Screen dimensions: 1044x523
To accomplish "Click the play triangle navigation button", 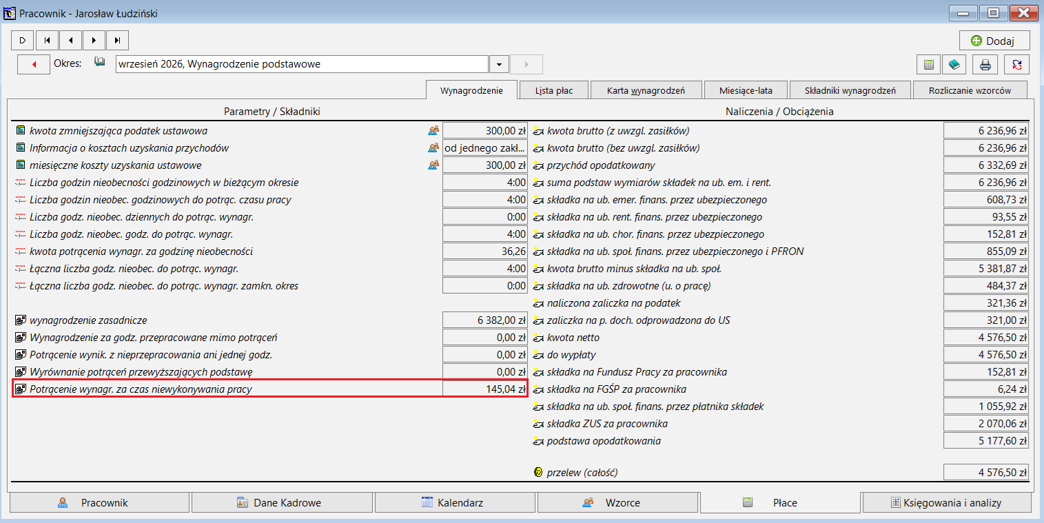I will click(23, 41).
